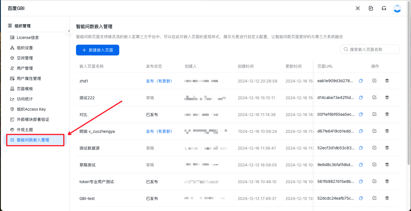Click the 搜索嵌入页面名称 search field
Screen dimensions: 411x211
(x=370, y=49)
